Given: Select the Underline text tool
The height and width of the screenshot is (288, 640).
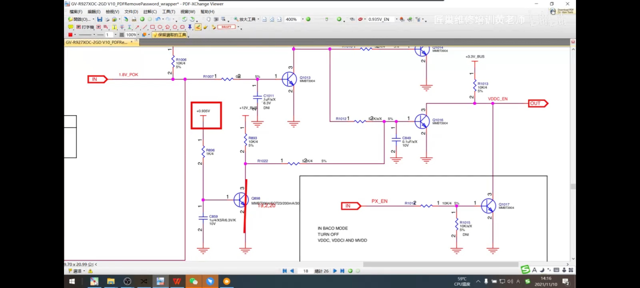Looking at the screenshot, I should coord(129,27).
